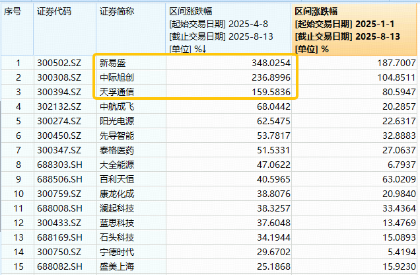420x275 pixels.
Task: Select stock code 688082.SH
Action: tap(59, 266)
